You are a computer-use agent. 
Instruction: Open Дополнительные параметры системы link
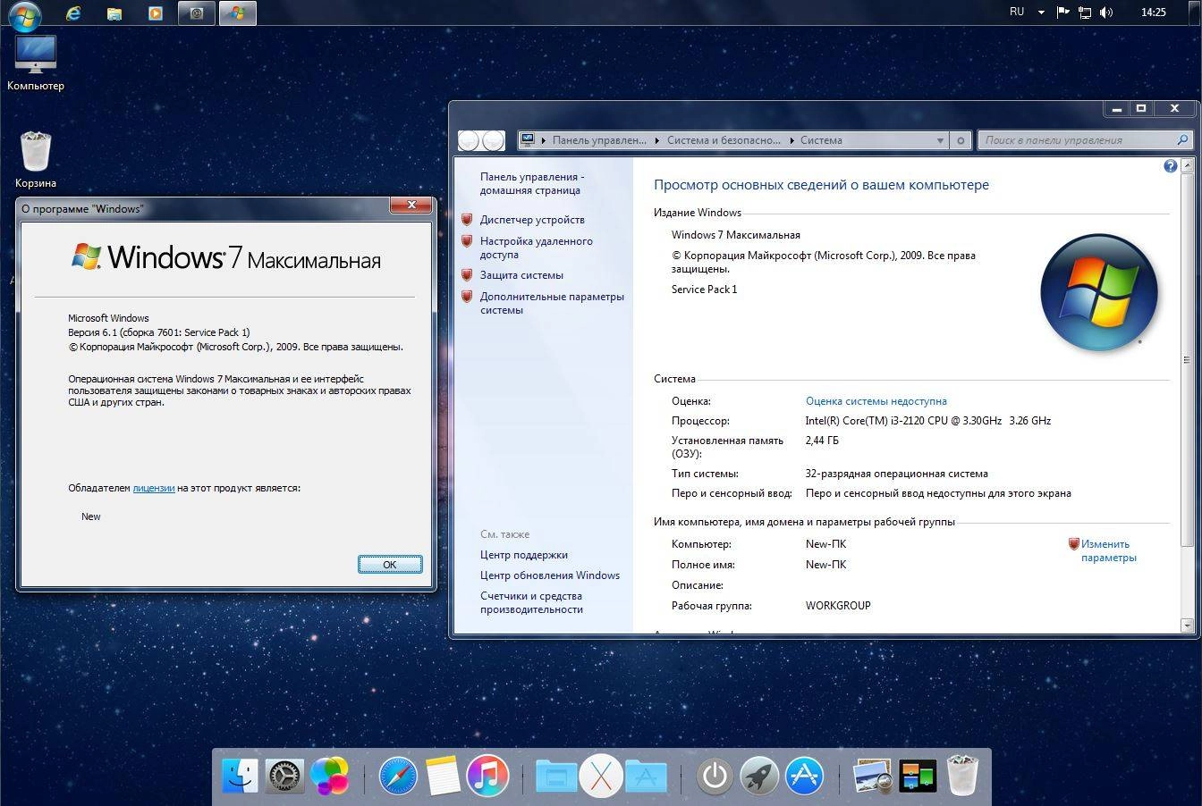[552, 303]
